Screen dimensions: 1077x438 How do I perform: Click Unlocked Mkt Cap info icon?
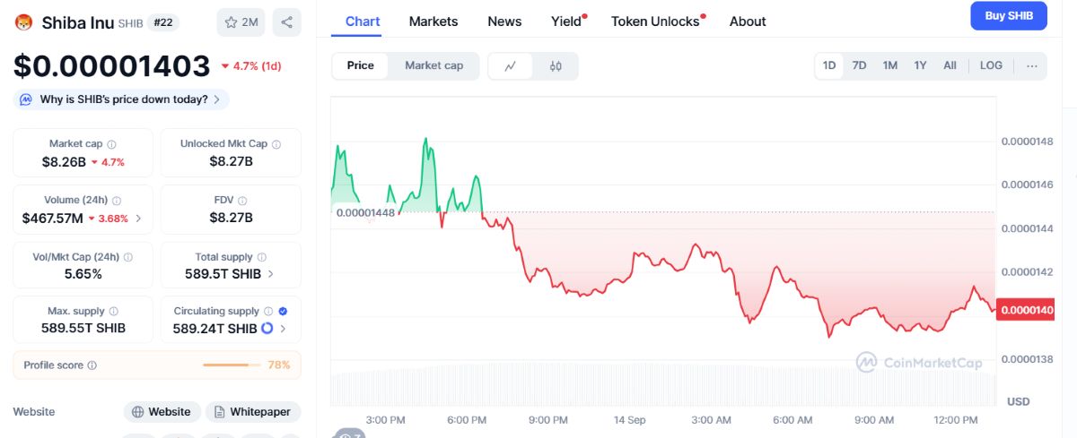pyautogui.click(x=276, y=144)
